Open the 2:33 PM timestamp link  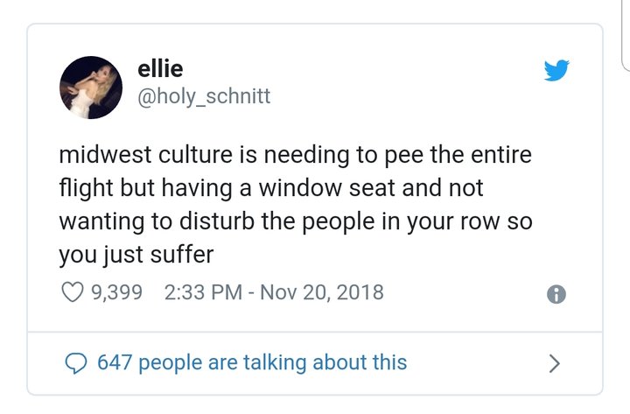pyautogui.click(x=203, y=292)
